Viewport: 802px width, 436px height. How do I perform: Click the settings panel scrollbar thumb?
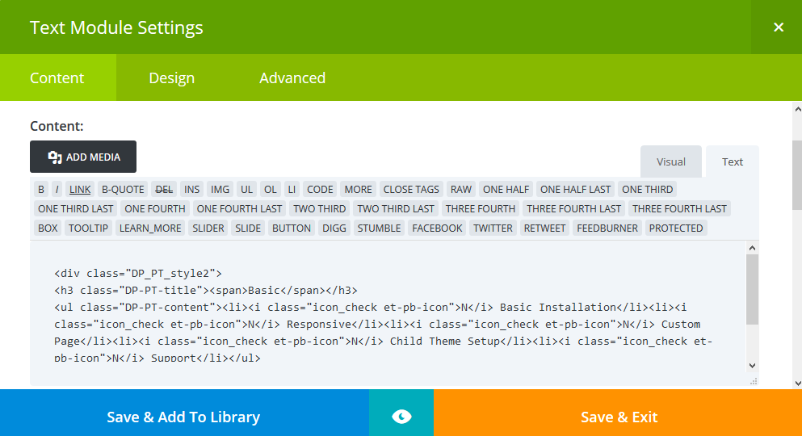(x=797, y=175)
